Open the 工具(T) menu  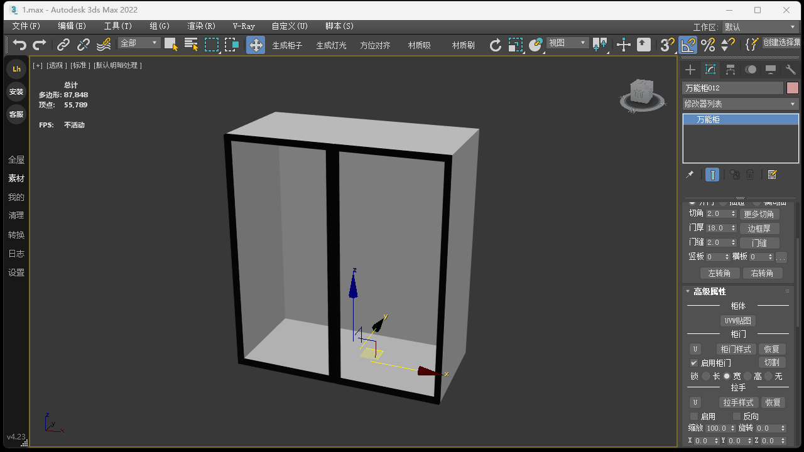click(118, 26)
